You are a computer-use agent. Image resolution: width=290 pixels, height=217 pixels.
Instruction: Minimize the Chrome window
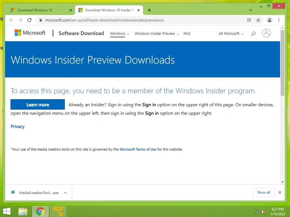point(261,6)
